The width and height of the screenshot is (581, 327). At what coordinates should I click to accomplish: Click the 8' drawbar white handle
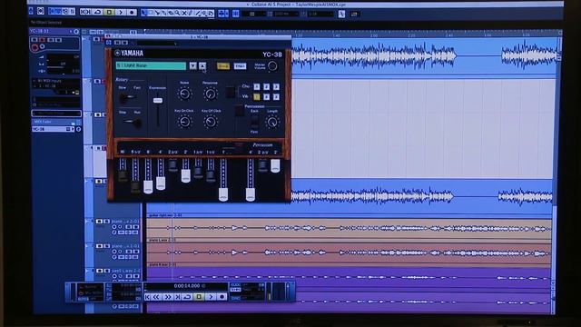click(148, 187)
